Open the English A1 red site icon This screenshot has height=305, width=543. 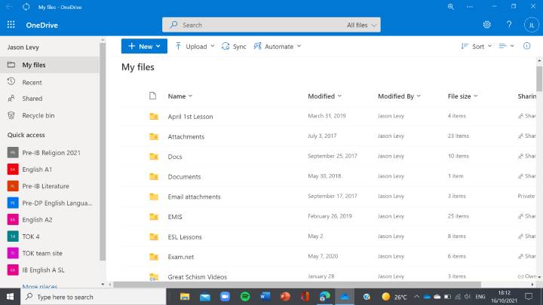pos(13,169)
